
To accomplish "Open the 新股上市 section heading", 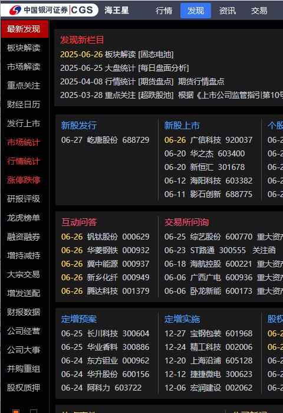I will pyautogui.click(x=182, y=125).
